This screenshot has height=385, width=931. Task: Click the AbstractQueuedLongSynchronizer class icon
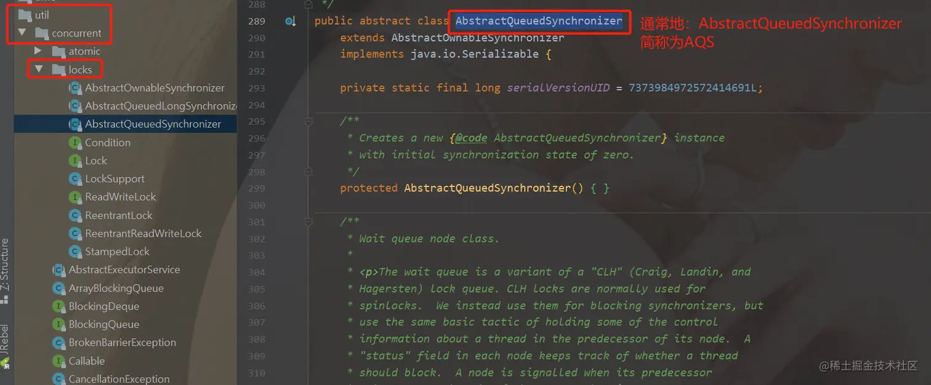pos(75,106)
